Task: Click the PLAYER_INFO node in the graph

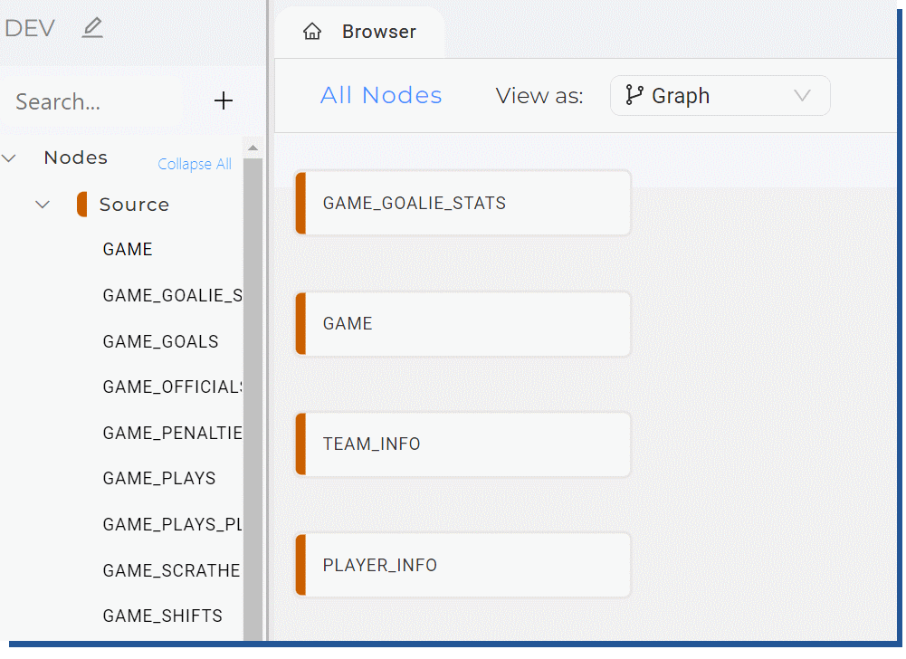Action: coord(462,565)
